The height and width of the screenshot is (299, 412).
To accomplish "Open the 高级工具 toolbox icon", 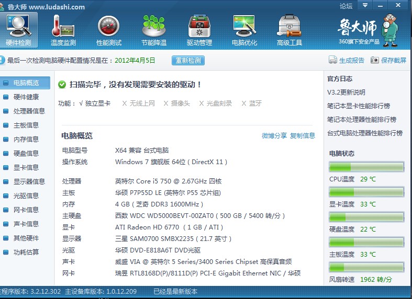I will 289,26.
